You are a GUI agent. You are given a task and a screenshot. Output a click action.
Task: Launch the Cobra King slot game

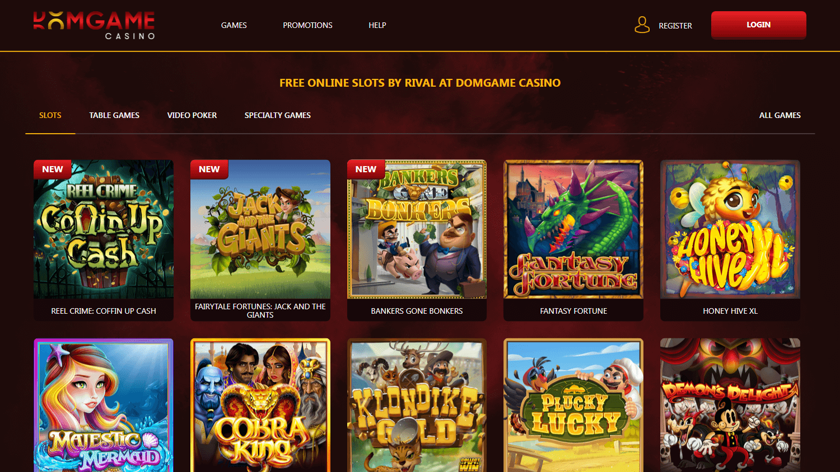tap(260, 405)
